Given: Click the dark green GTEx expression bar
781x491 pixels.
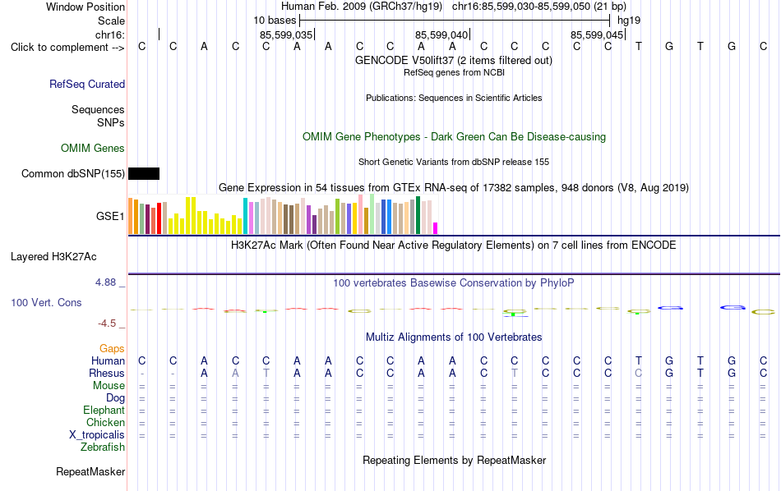Looking at the screenshot, I should (x=418, y=215).
